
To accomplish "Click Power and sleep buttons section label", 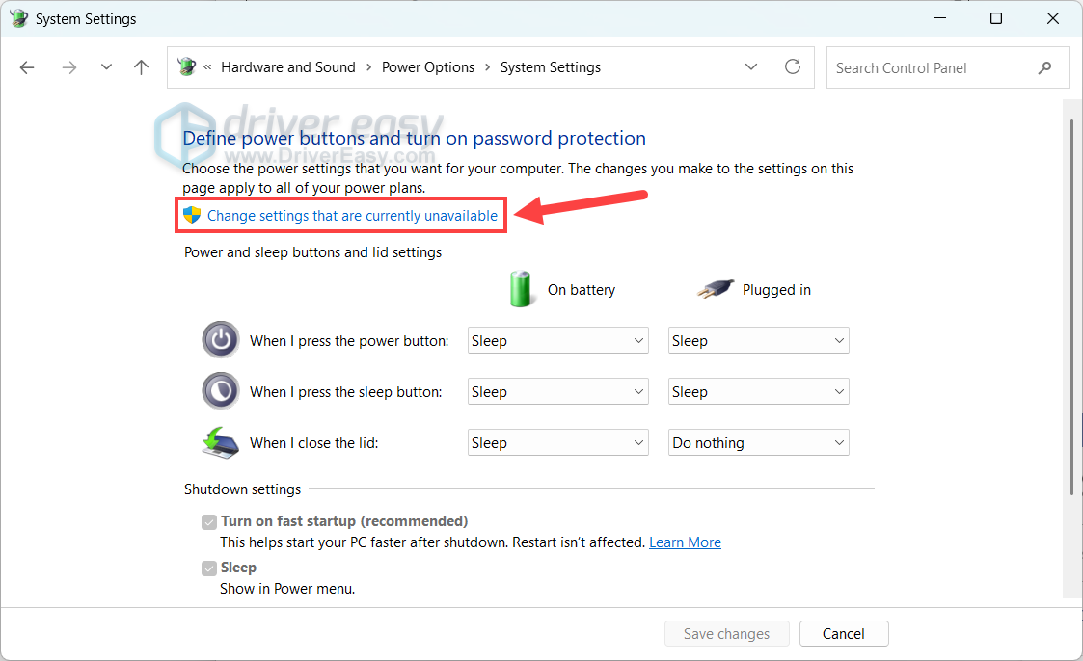I will (x=312, y=252).
